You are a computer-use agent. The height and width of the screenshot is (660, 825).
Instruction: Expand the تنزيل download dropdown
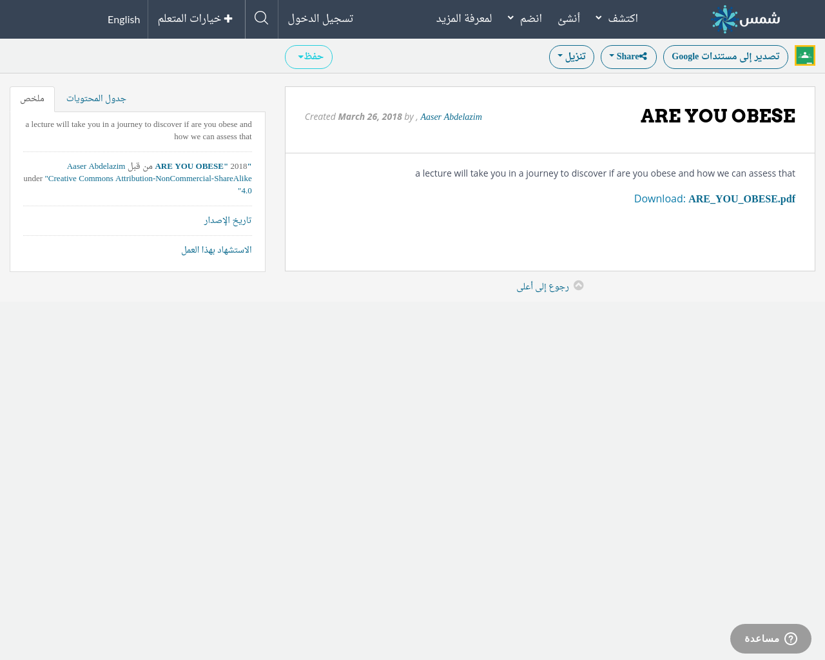[x=571, y=57]
